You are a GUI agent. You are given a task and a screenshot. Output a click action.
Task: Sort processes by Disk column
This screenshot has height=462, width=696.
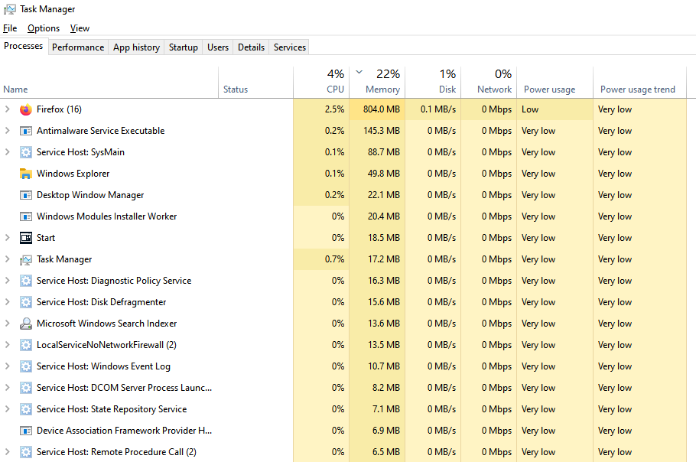tap(433, 83)
